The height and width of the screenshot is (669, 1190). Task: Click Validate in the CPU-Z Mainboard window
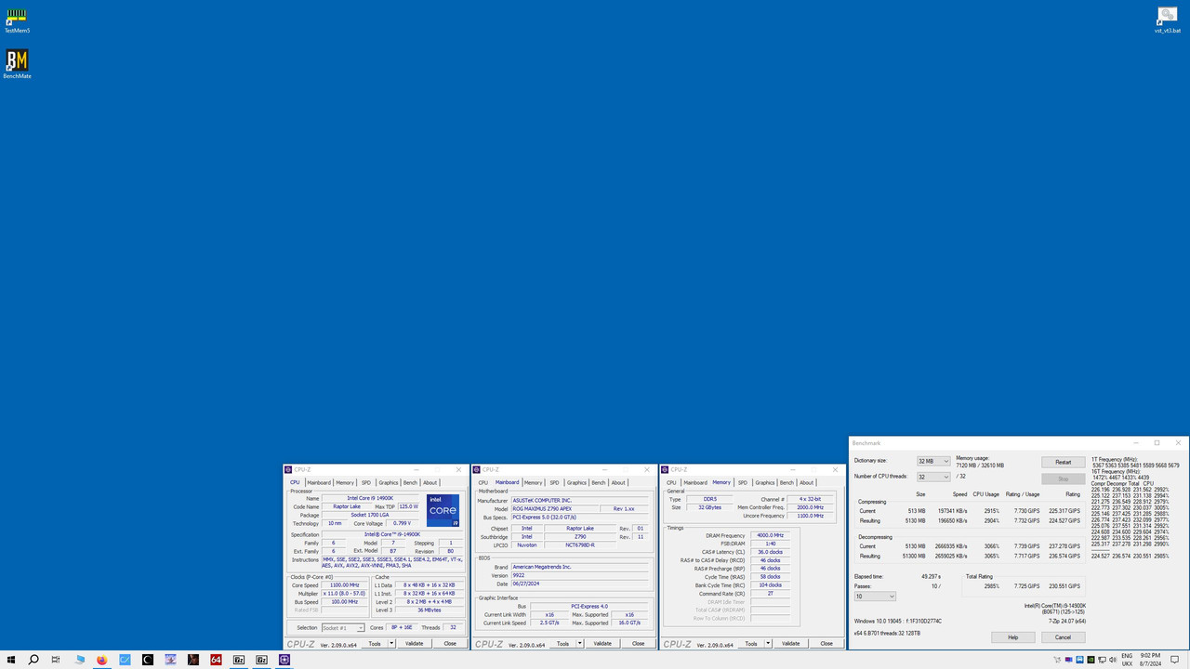pyautogui.click(x=602, y=643)
